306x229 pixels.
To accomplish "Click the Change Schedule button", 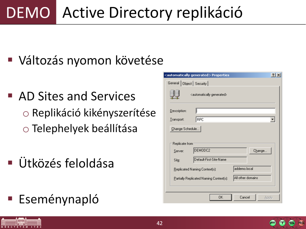I will pos(185,129).
